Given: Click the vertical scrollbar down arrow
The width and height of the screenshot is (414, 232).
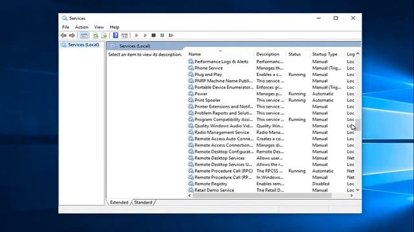Looking at the screenshot, I should coord(358,189).
